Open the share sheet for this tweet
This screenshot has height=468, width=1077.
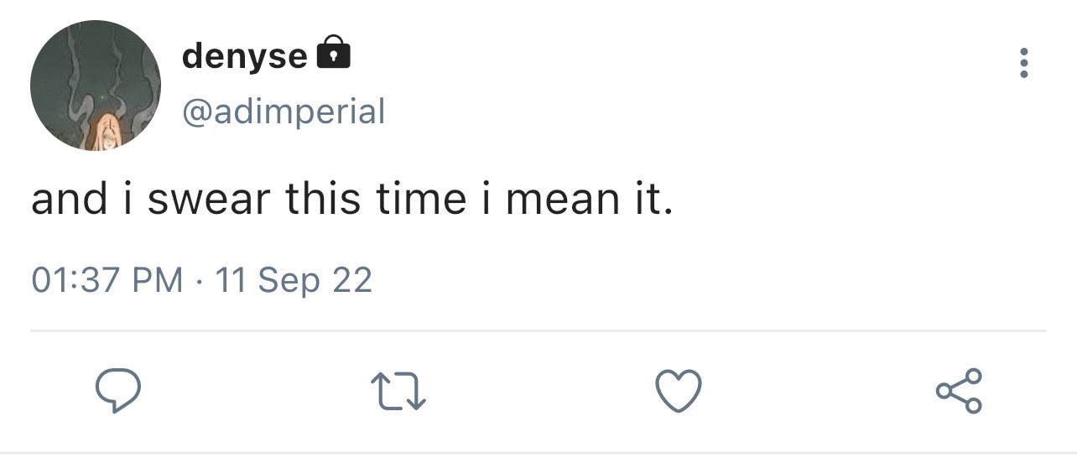tap(959, 392)
